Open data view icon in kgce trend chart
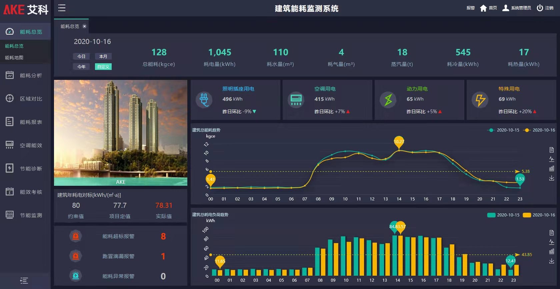The width and height of the screenshot is (560, 289). tap(552, 150)
